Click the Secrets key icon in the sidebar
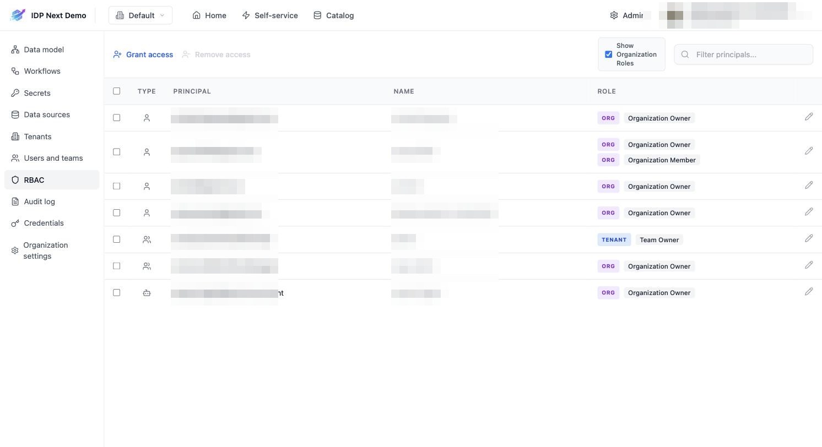 15,93
